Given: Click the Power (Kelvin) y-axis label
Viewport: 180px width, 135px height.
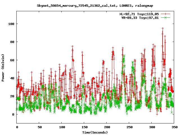Looking at the screenshot, I should [3, 68].
